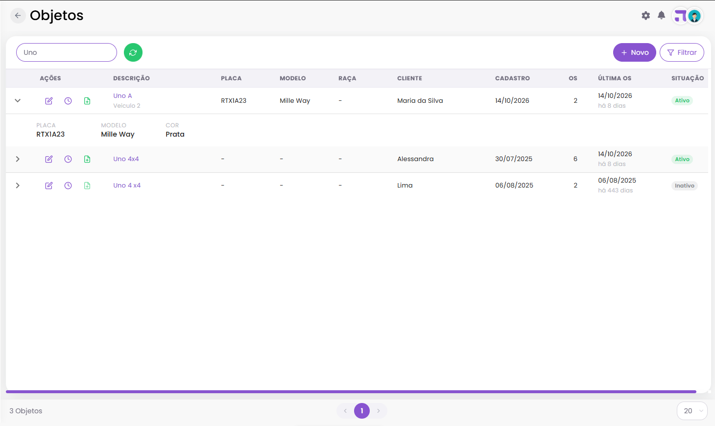This screenshot has height=426, width=715.
Task: Click the green refresh button
Action: 133,52
